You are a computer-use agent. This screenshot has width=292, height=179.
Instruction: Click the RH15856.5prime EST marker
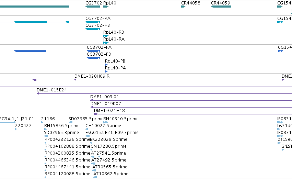[45, 130]
